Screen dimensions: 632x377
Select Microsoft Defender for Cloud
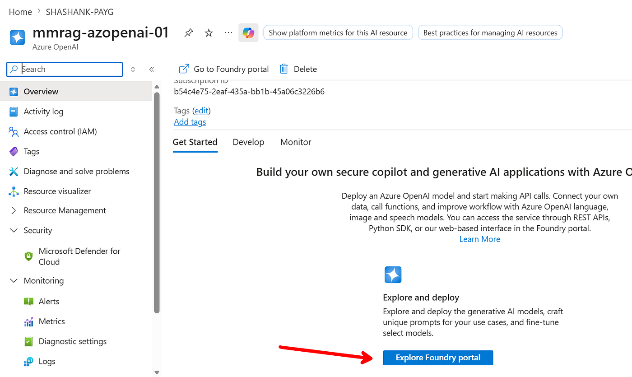[x=79, y=256]
